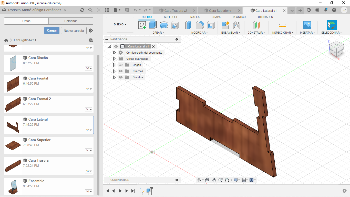The height and width of the screenshot is (197, 350).
Task: Click the Revolve tool icon
Action: click(164, 25)
